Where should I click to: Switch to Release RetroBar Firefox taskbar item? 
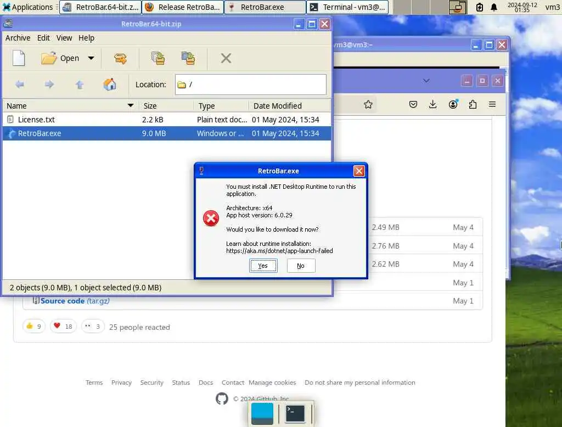coord(183,7)
